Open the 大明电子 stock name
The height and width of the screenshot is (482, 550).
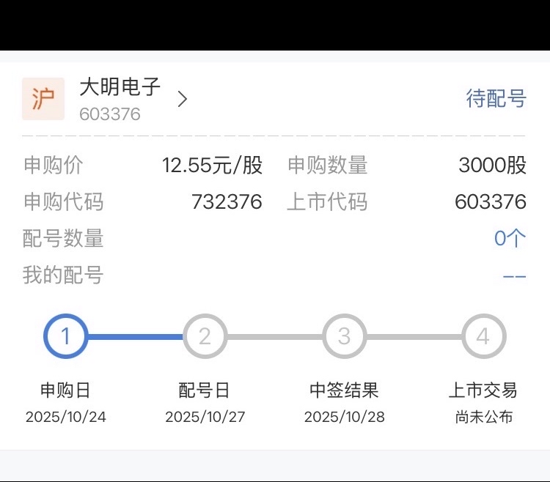(120, 87)
